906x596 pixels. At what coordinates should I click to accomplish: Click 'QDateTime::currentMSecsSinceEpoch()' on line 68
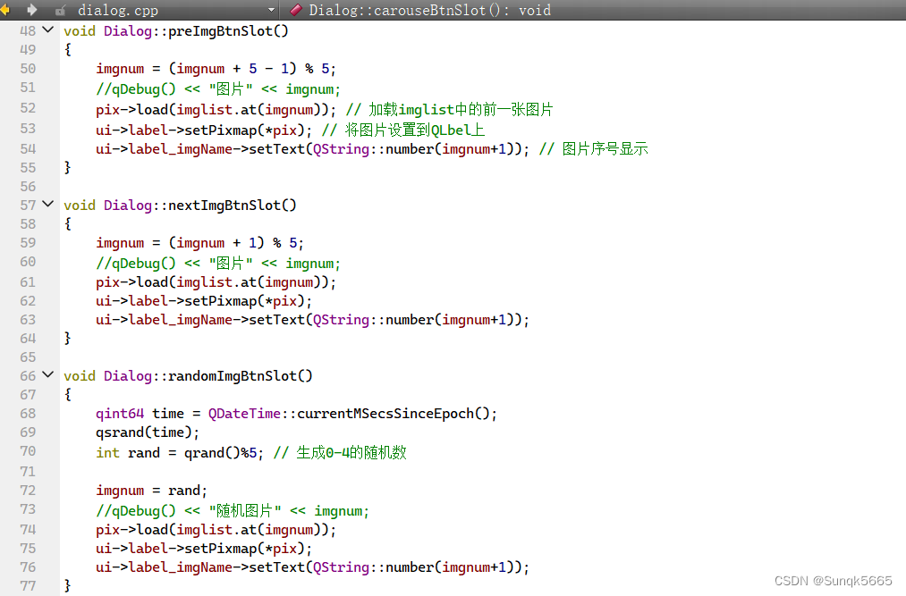point(349,414)
